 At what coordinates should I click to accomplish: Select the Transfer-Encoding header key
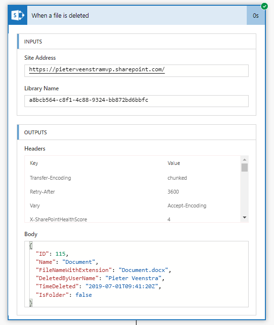(50, 178)
